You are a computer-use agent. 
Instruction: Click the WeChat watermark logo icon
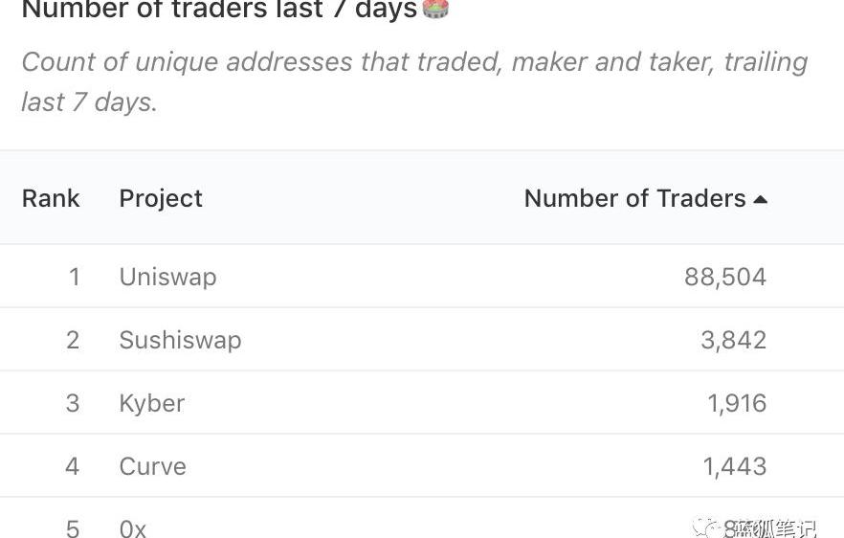click(707, 527)
